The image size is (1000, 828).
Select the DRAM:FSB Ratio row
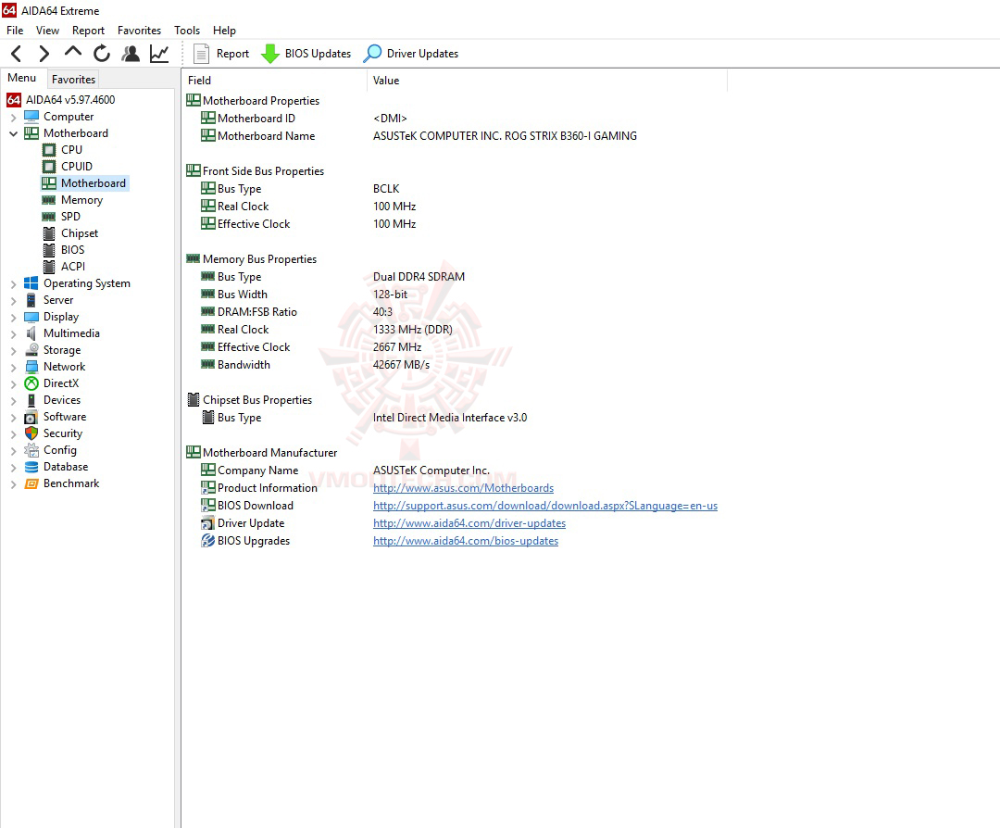[x=456, y=312]
